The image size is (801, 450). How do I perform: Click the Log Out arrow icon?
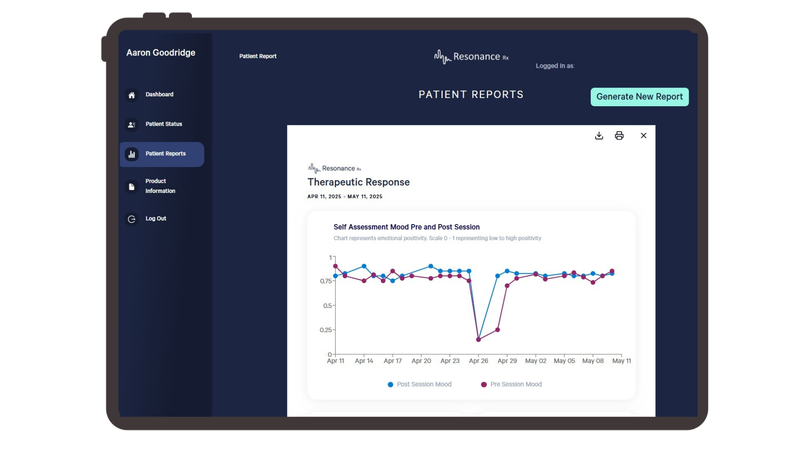(x=131, y=219)
